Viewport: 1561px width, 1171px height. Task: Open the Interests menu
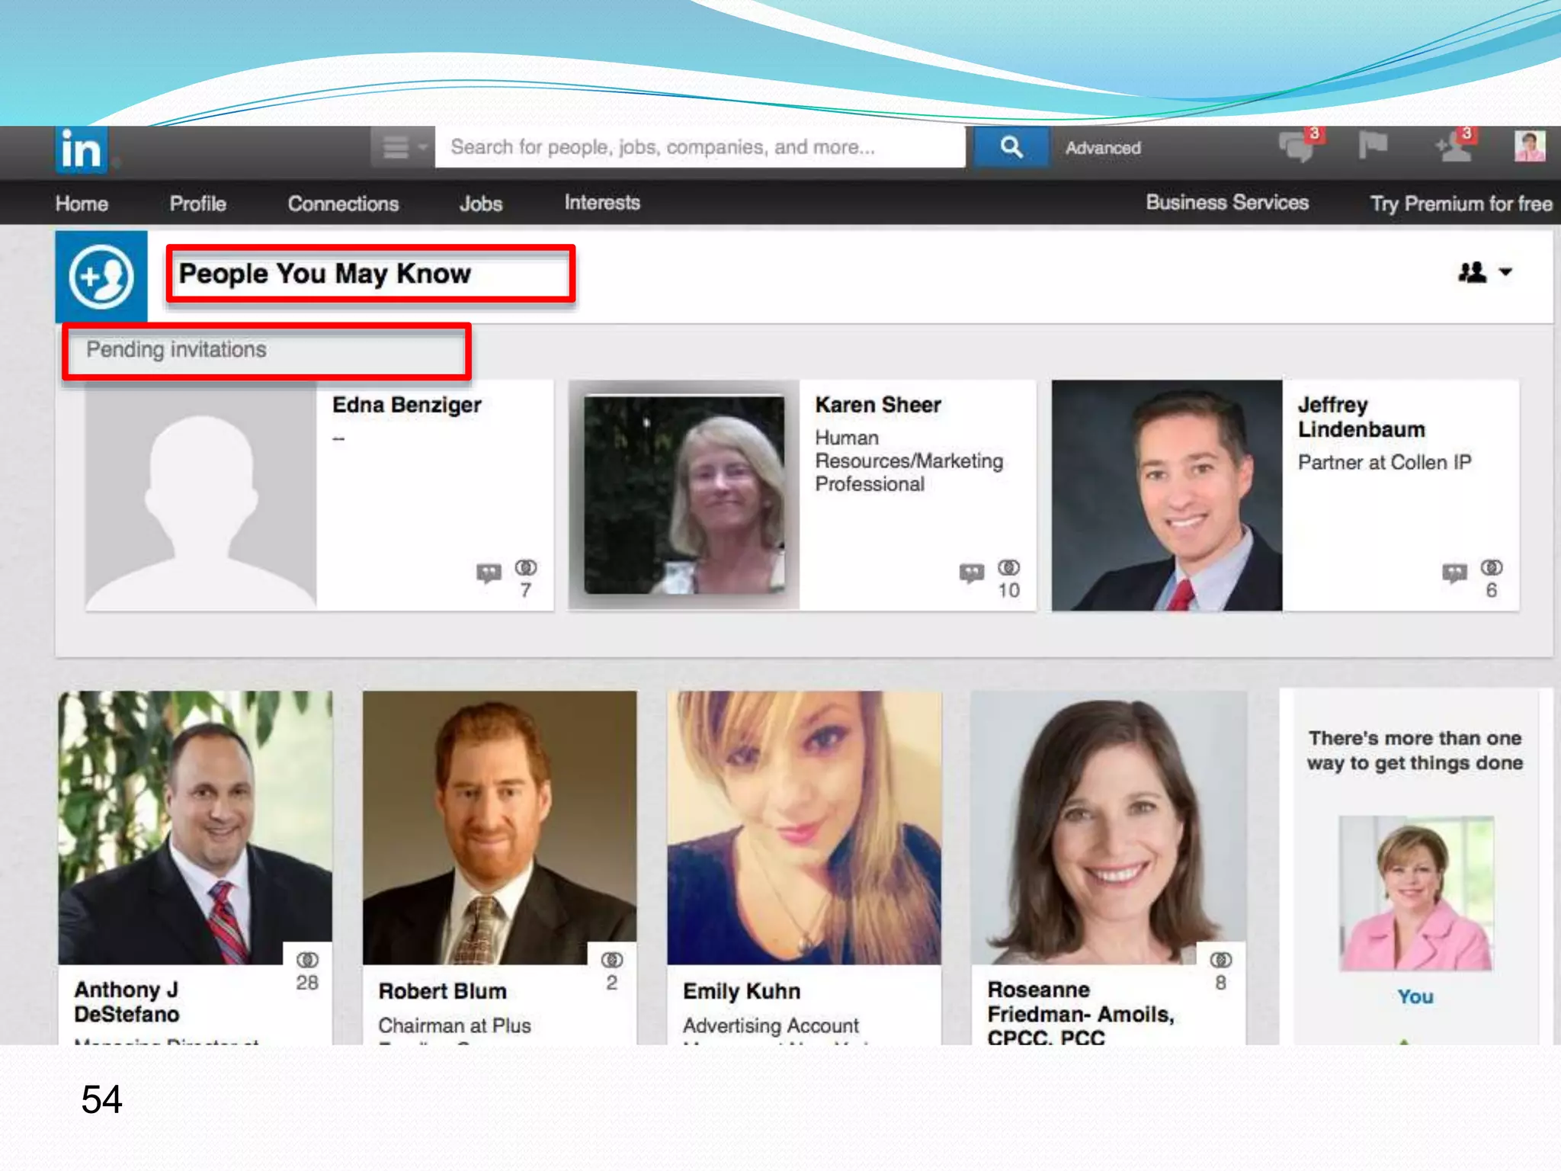point(601,203)
